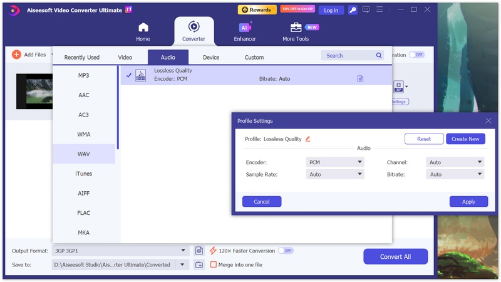Choose MKA format in the list

84,232
